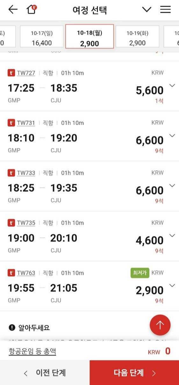Screen dimensions: 179x385
Task: Open the hamburger menu icon
Action: (x=165, y=10)
